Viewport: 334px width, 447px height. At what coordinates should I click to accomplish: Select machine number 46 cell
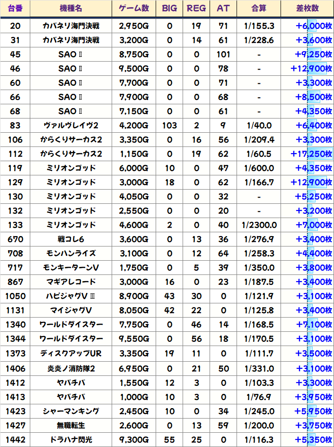pos(15,69)
